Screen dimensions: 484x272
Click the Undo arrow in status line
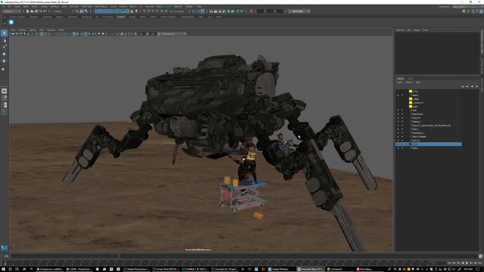pos(40,11)
